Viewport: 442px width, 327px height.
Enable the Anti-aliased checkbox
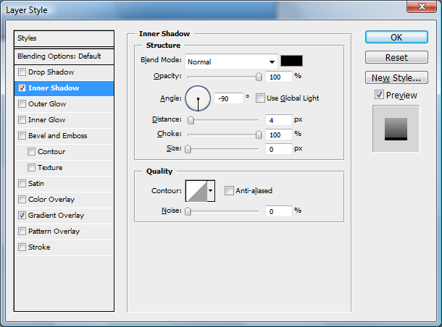229,191
